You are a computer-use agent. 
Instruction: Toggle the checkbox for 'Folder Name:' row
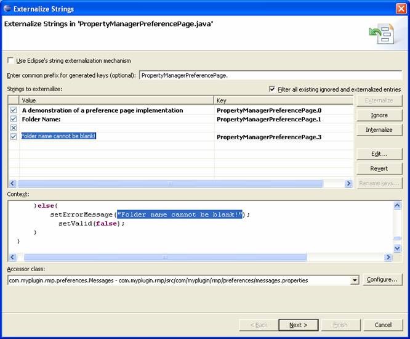click(14, 119)
